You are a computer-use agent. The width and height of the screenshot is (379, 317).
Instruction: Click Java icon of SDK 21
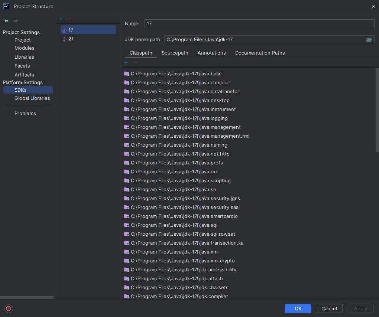pos(64,39)
